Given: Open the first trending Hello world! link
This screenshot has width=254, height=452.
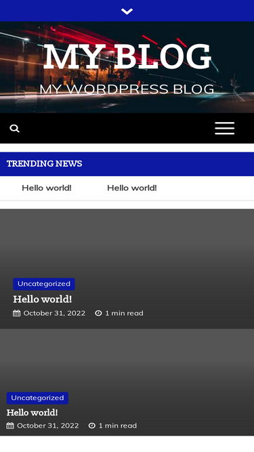Looking at the screenshot, I should click(47, 188).
